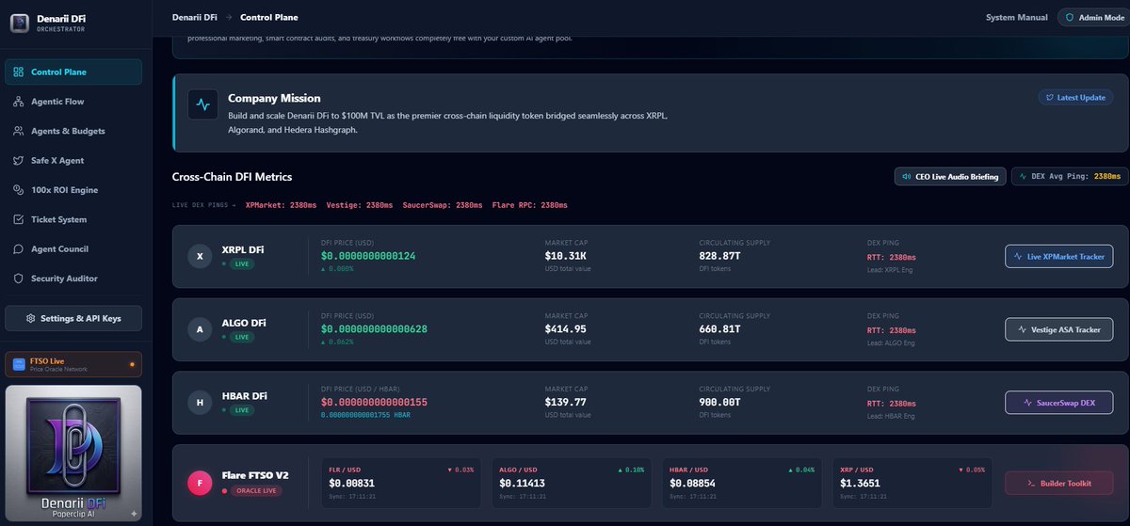Click Control Plane breadcrumb text

(269, 17)
